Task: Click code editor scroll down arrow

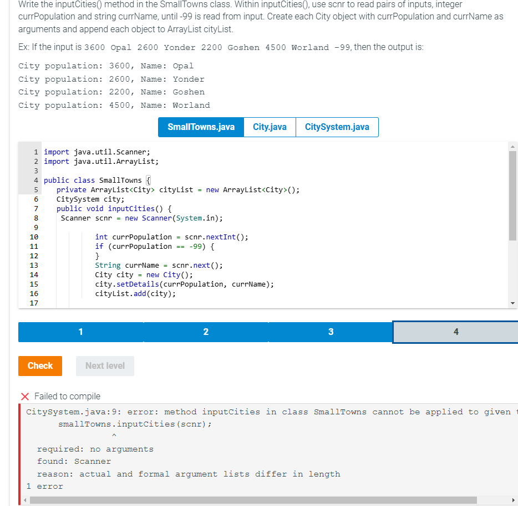Action: [512, 303]
